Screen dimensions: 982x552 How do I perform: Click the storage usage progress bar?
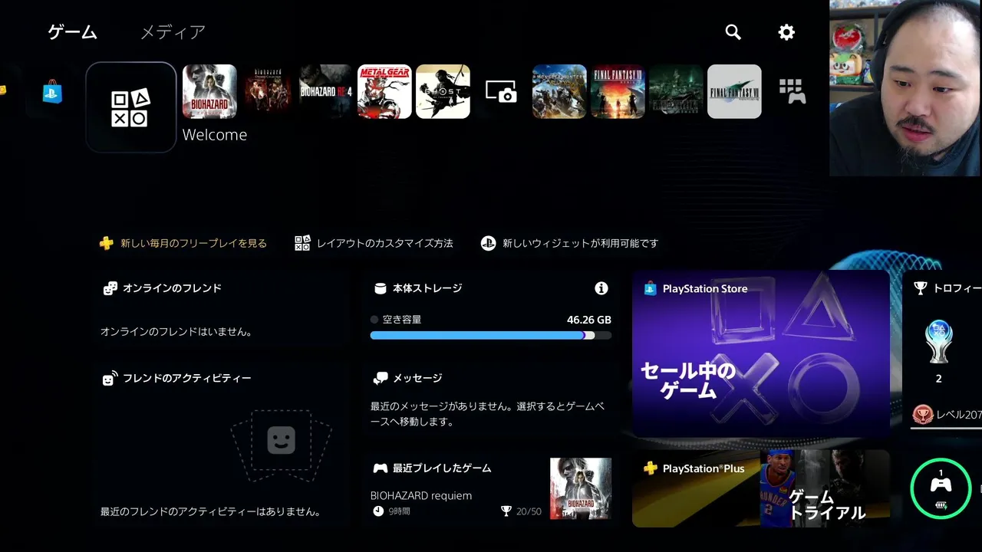[491, 335]
